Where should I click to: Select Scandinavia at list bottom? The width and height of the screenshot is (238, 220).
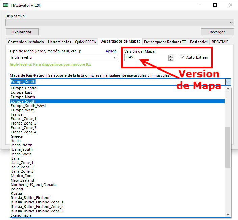click(x=117, y=216)
